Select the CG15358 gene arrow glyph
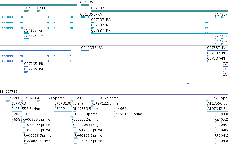This screenshot has height=145, width=228. coord(84,5)
